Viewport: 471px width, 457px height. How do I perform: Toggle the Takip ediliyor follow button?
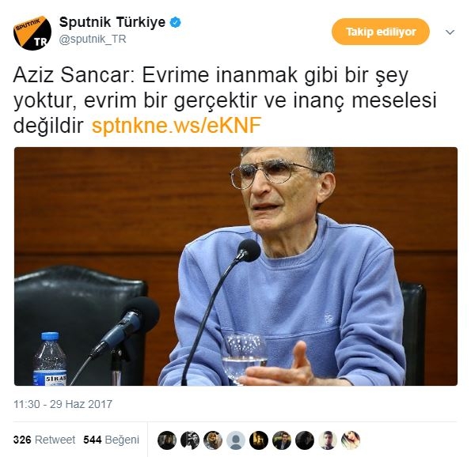coord(381,32)
